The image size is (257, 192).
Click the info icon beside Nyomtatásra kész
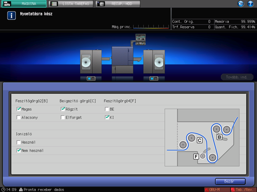(x=11, y=15)
